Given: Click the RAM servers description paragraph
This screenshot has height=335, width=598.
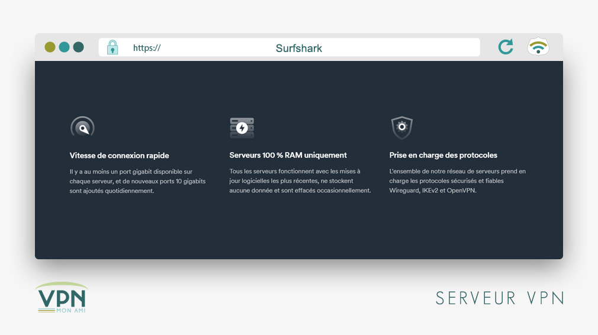Looking at the screenshot, I should click(x=300, y=181).
